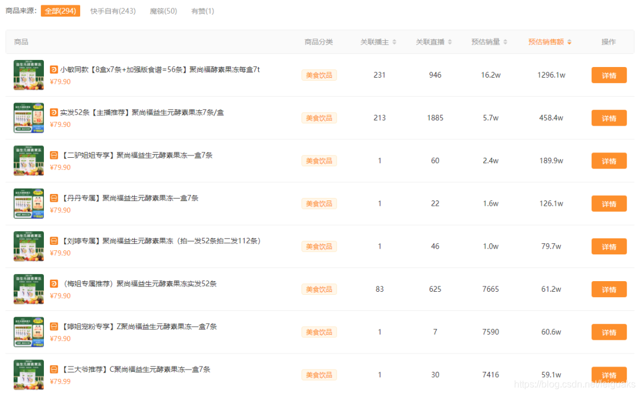Open 详情 for 三大爷推荐 product
The height and width of the screenshot is (395, 641).
609,375
